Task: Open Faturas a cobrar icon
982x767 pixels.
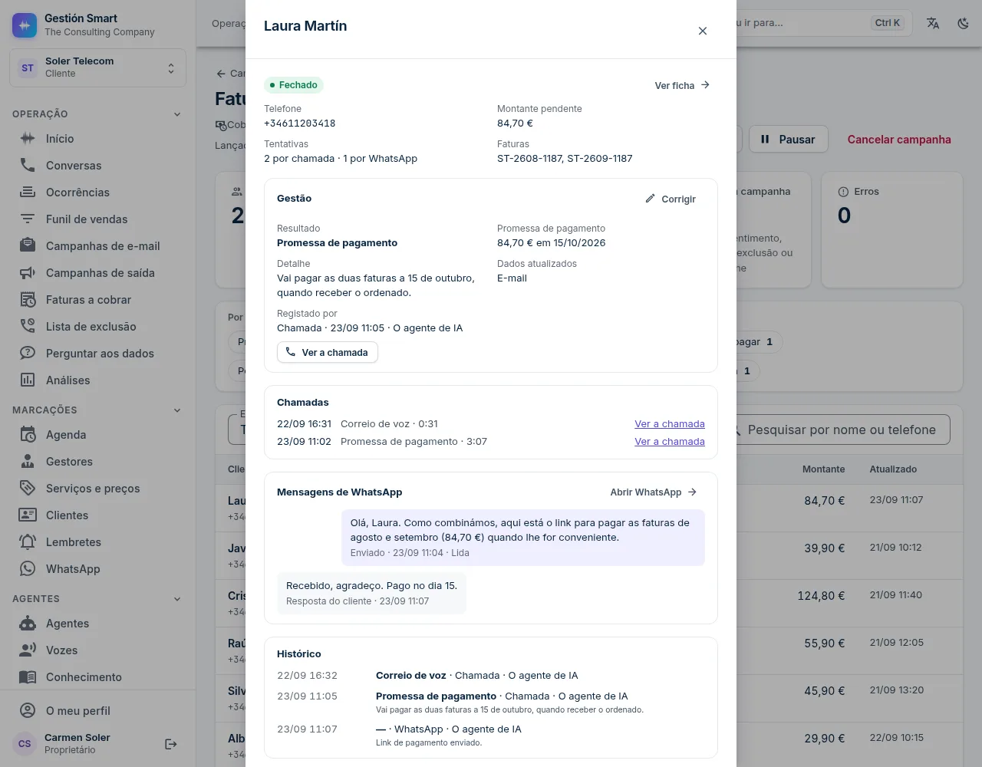Action: point(28,300)
